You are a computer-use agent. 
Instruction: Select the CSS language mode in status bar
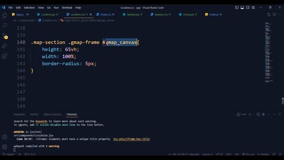pyautogui.click(x=237, y=154)
